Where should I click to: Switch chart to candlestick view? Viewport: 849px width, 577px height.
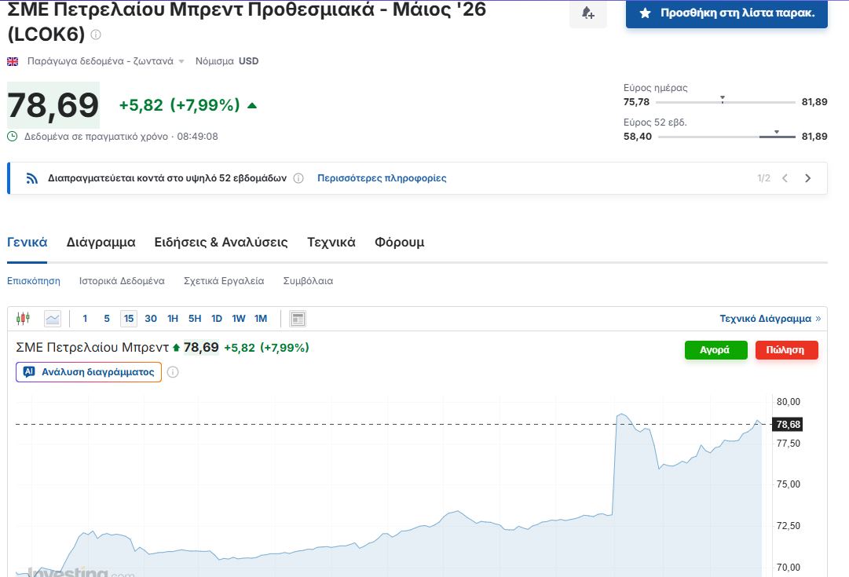pos(23,318)
